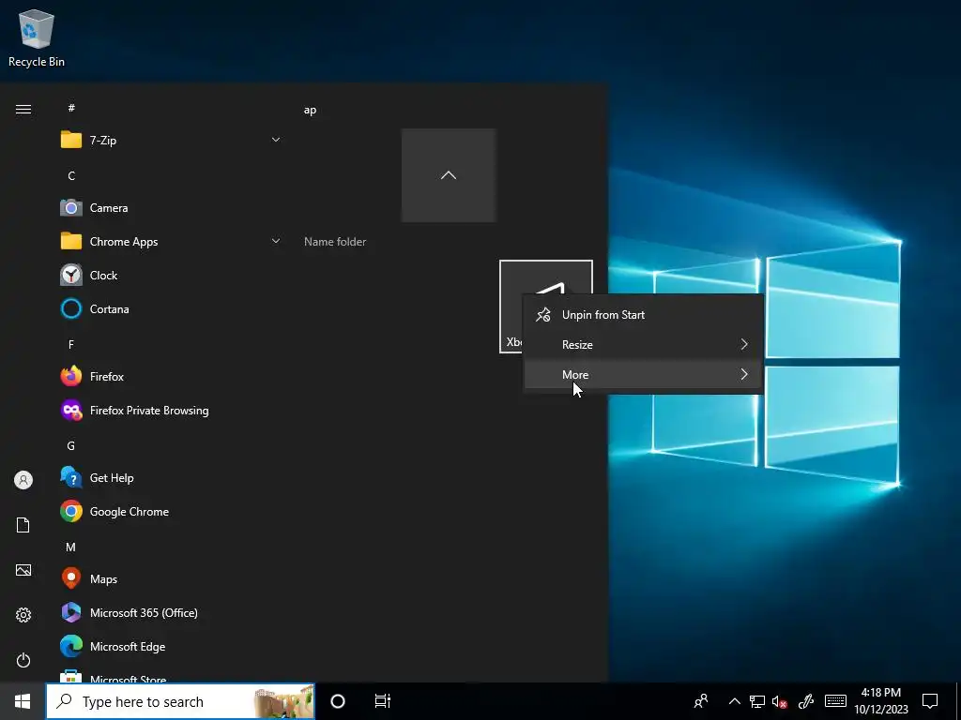The height and width of the screenshot is (720, 961).
Task: Click the 'G' letter header
Action: point(71,445)
